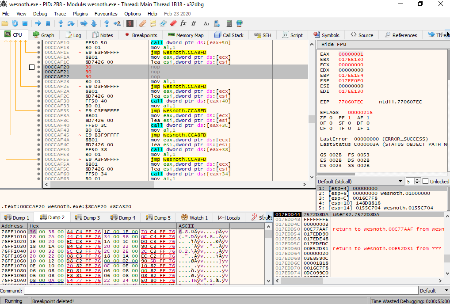Switch to the Breakpoints tab
The image size is (450, 304).
pyautogui.click(x=141, y=35)
